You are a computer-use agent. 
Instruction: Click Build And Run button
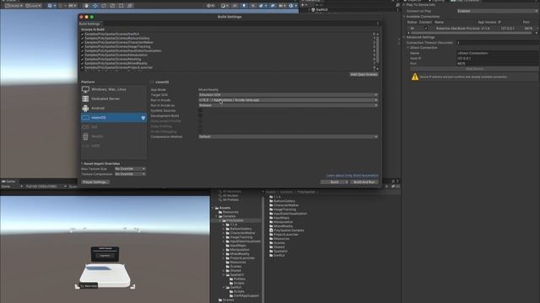[x=364, y=182]
